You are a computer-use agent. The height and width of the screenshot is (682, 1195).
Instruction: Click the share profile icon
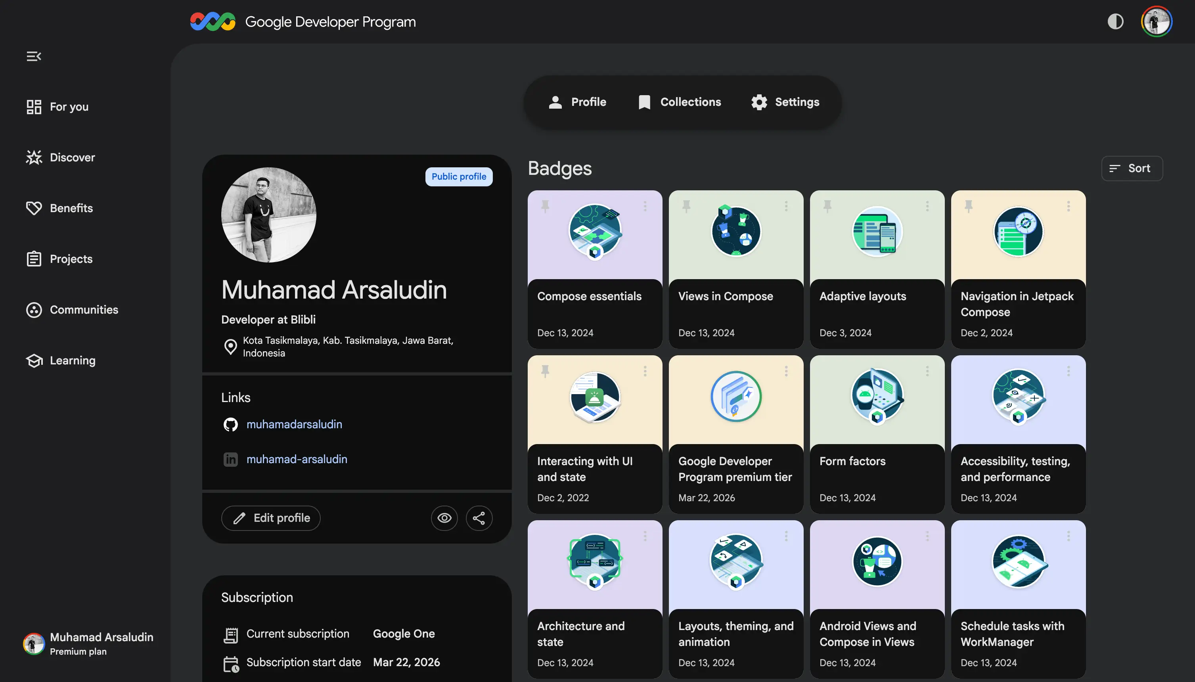pyautogui.click(x=479, y=518)
